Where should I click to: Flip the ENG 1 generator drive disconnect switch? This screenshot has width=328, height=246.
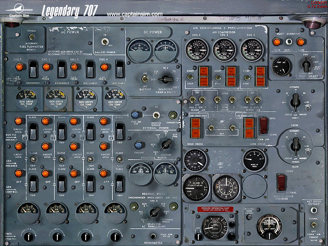click(33, 69)
